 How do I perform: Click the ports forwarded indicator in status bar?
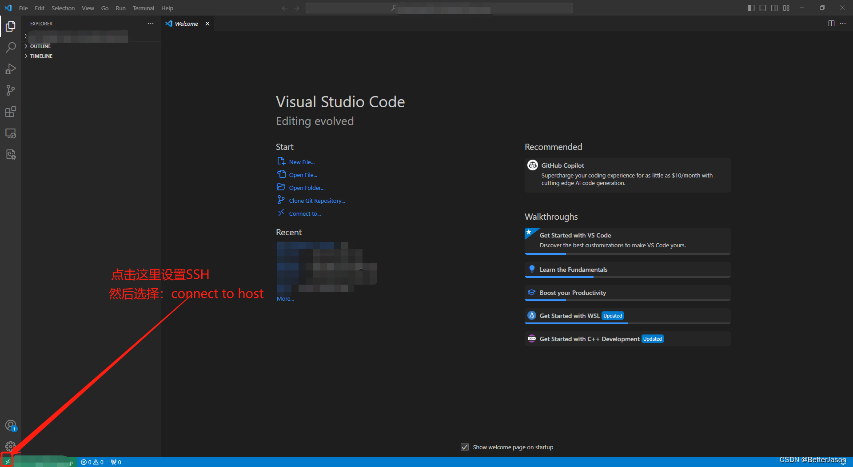point(116,462)
